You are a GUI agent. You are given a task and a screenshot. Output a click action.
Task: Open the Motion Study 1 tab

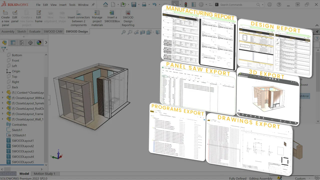44,173
